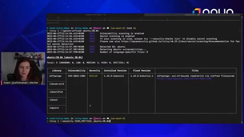The image size is (244, 137).
Task: Click the Aqua logo
Action: point(213,11)
